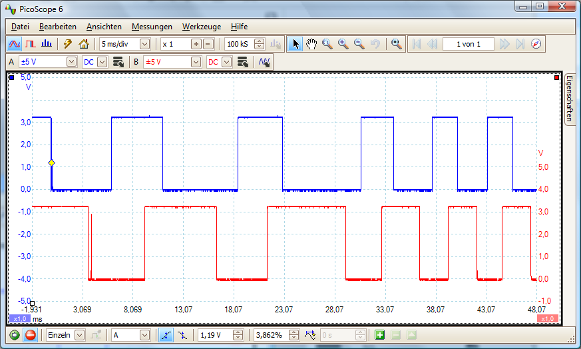Viewport: 581px width, 349px height.
Task: Expand the Einzeln trigger mode dropdown
Action: 80,335
